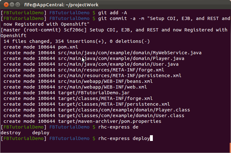231x153 pixels.
Task: Click the terminal cursor after deploy
Action: click(x=151, y=138)
